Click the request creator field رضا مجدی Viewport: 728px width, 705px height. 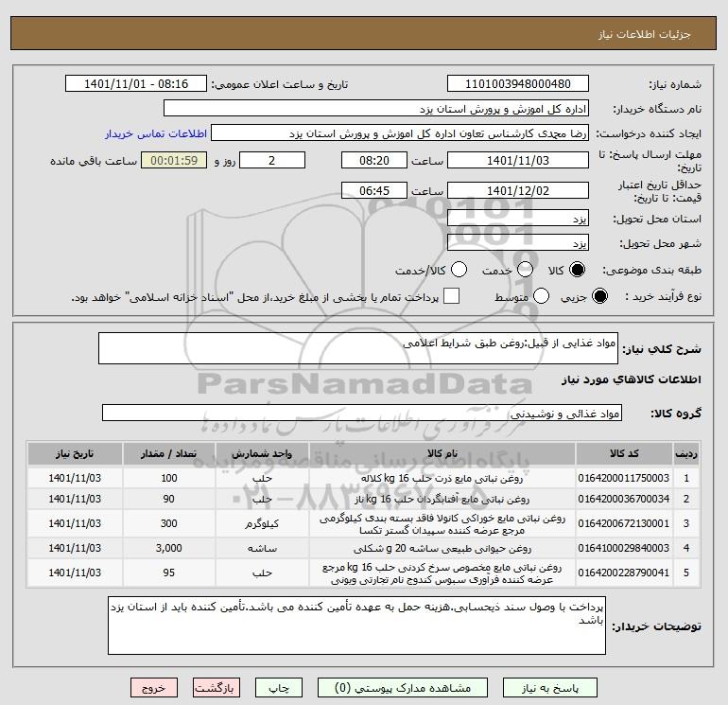point(400,133)
